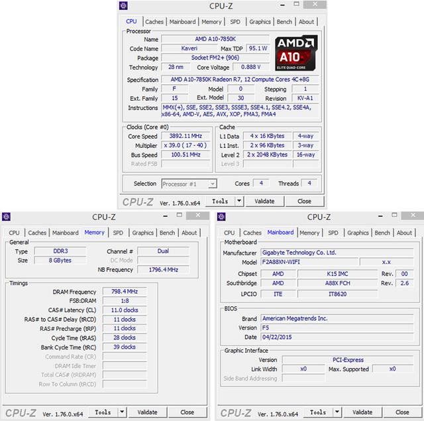The width and height of the screenshot is (424, 421).
Task: Click Level 2 cache value 2 x 2048 KBytes
Action: [267, 154]
